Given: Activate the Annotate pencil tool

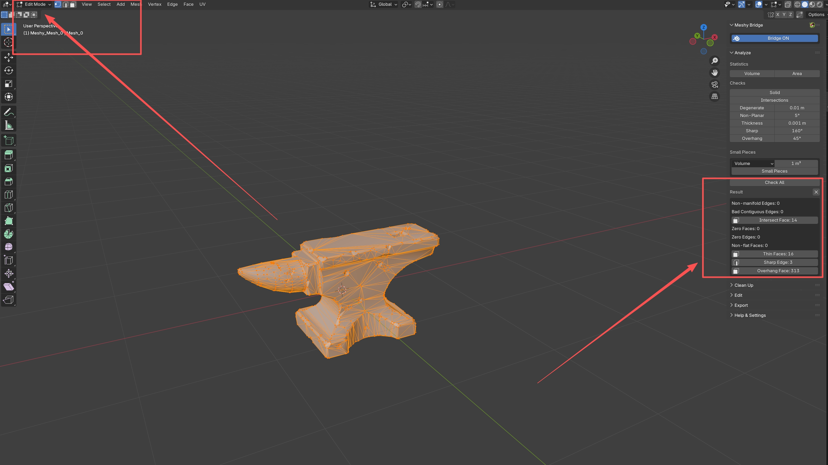Looking at the screenshot, I should (9, 112).
